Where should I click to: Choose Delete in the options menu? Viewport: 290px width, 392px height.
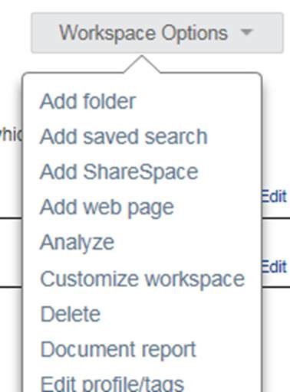(71, 314)
